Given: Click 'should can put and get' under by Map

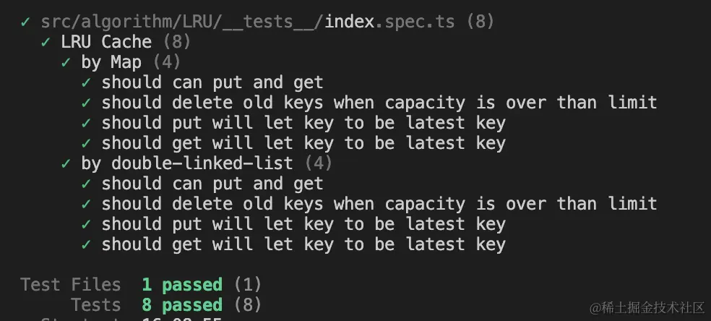Looking at the screenshot, I should 212,82.
